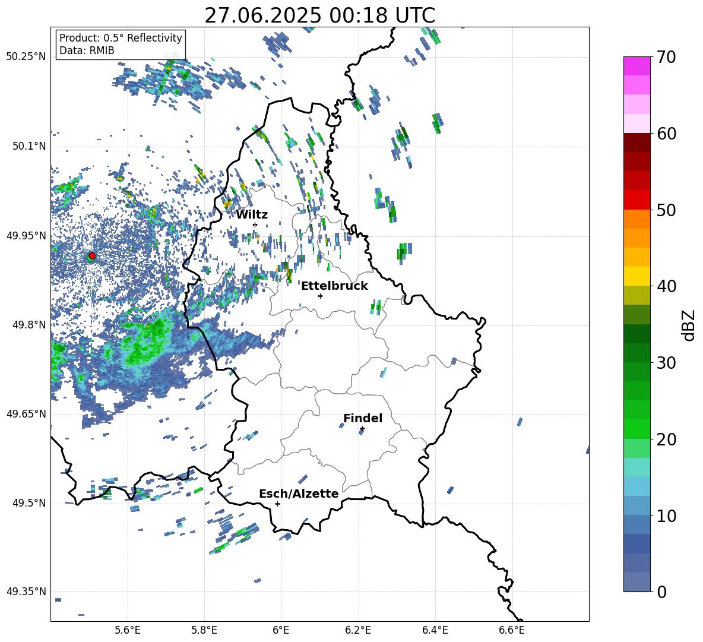
Task: Click the Esch/Alzette city label
Action: click(x=299, y=494)
